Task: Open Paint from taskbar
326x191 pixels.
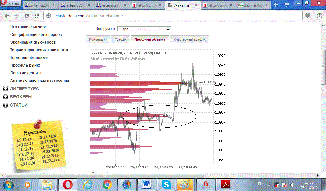Action: pyautogui.click(x=185, y=185)
